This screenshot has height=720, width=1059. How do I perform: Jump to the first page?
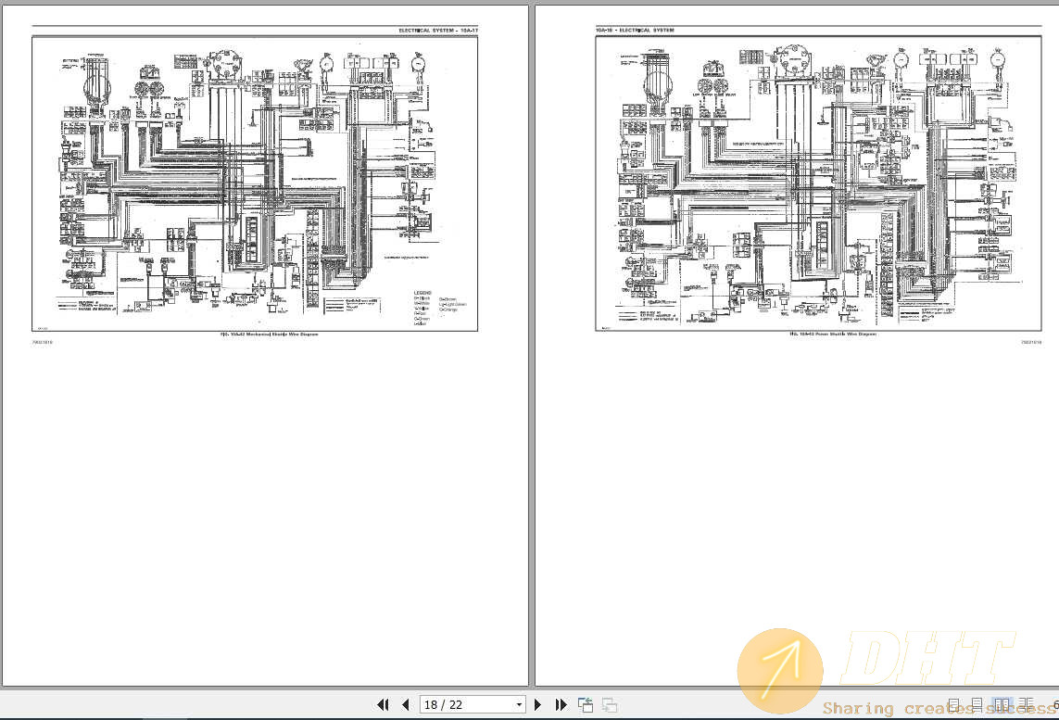coord(384,704)
